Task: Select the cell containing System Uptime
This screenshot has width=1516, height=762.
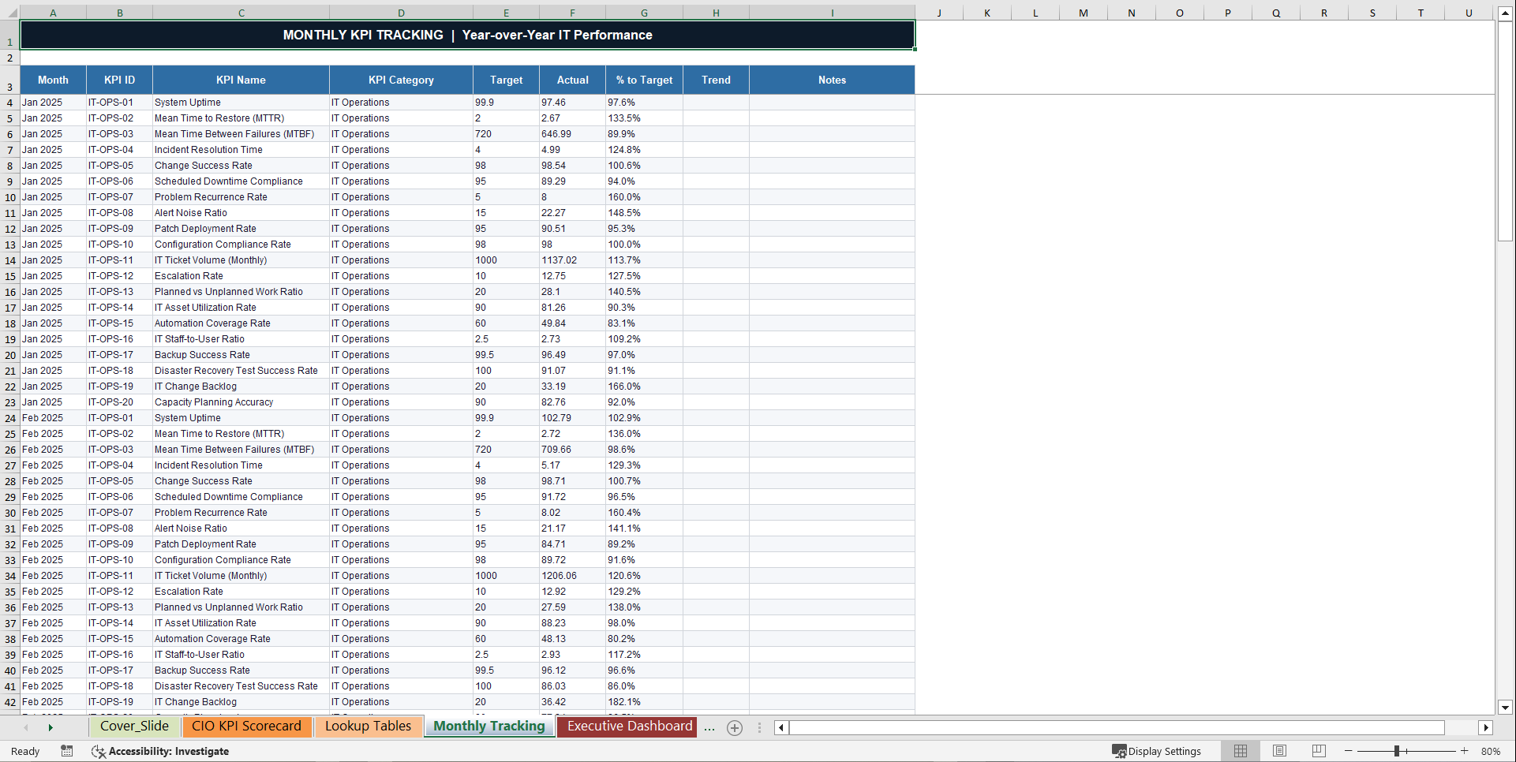Action: tap(188, 102)
